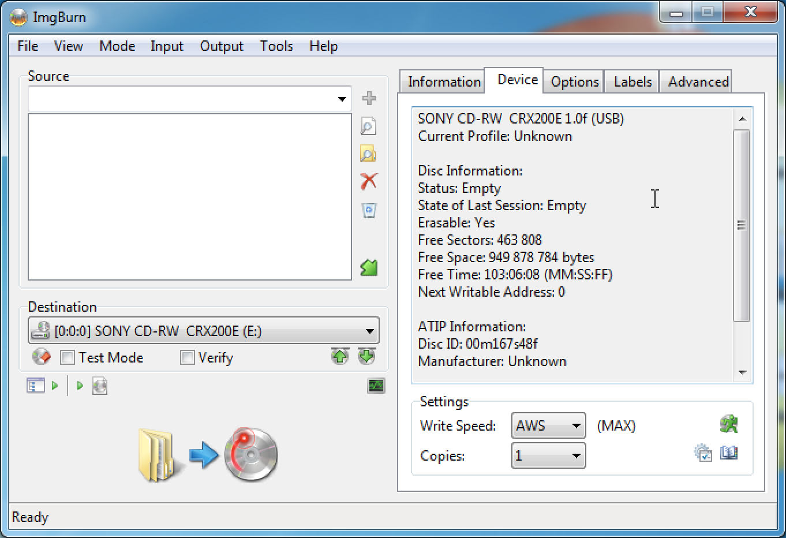Viewport: 786px width, 538px height.
Task: Enable the Test Mode checkbox
Action: click(x=68, y=358)
